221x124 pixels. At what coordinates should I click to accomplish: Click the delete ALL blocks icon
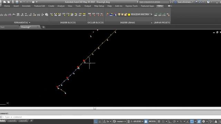[102, 14]
